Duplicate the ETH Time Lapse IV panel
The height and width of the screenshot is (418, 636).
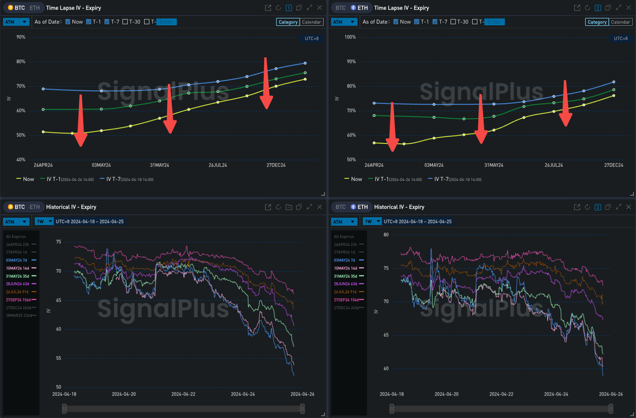click(608, 8)
